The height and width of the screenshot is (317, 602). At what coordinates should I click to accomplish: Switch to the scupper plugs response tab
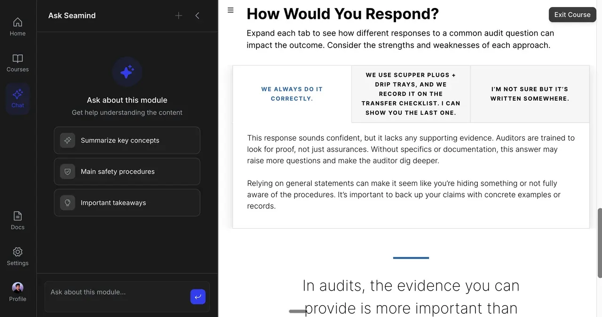[411, 94]
